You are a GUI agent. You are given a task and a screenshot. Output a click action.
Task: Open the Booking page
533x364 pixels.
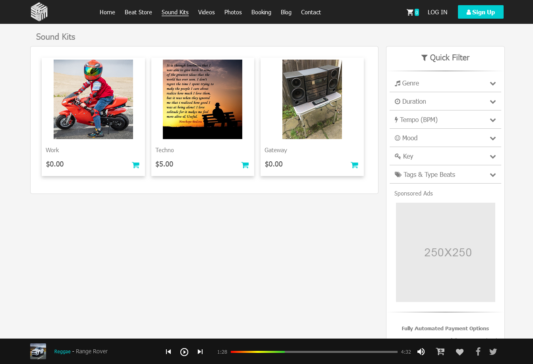coord(261,12)
